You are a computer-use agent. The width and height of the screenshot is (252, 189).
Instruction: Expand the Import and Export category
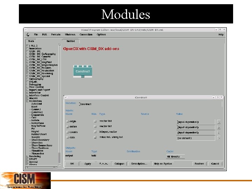pos(27,90)
